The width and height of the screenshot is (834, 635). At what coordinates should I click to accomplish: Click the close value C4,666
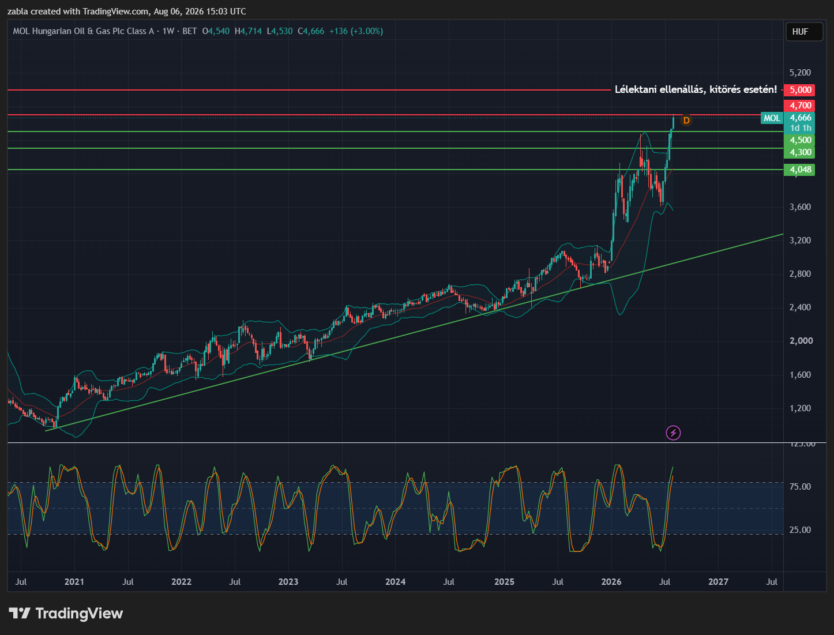coord(311,31)
